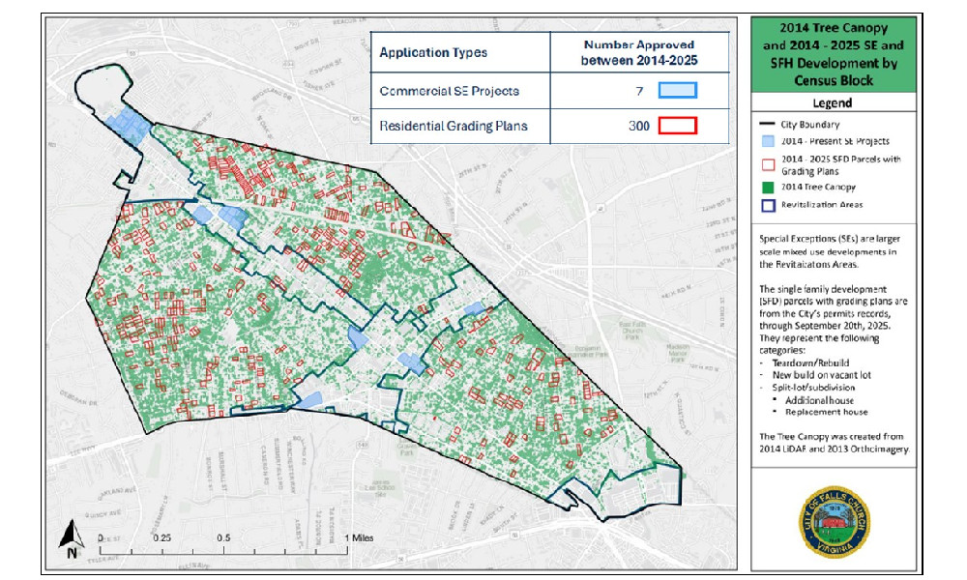The image size is (967, 580).
Task: Click the Commercial SE Projects row label
Action: [447, 90]
